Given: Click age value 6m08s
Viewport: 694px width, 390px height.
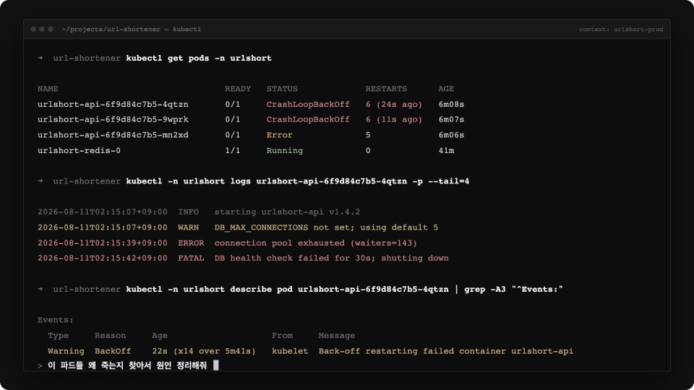Looking at the screenshot, I should (451, 104).
